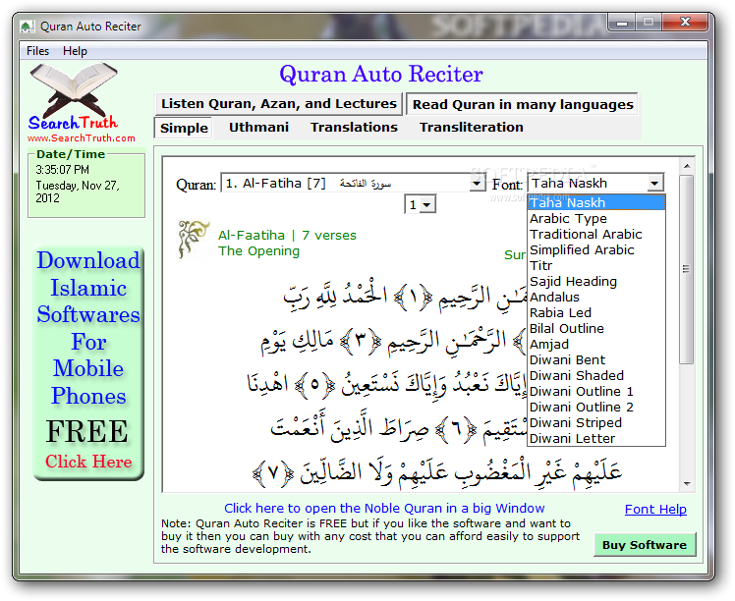Collapse the Font dropdown via its arrow
The height and width of the screenshot is (601, 735).
pos(654,184)
